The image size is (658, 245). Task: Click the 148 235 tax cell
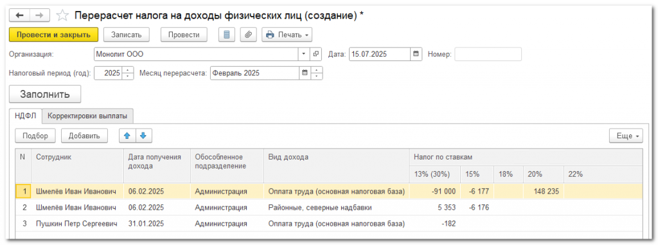544,191
